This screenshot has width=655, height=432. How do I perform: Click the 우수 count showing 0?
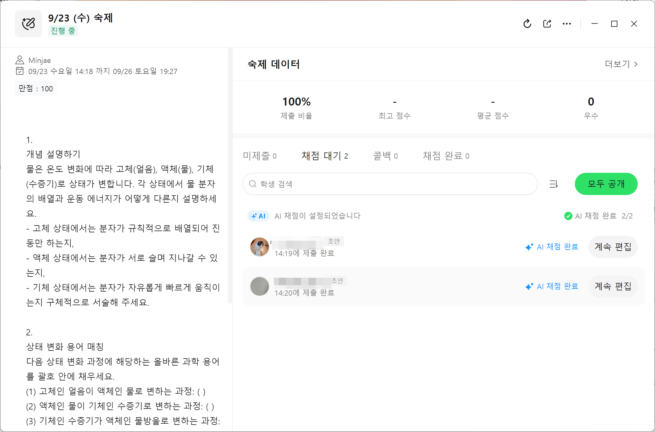(591, 108)
